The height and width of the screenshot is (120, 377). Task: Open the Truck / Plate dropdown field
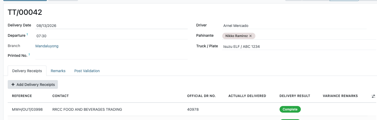(x=299, y=47)
